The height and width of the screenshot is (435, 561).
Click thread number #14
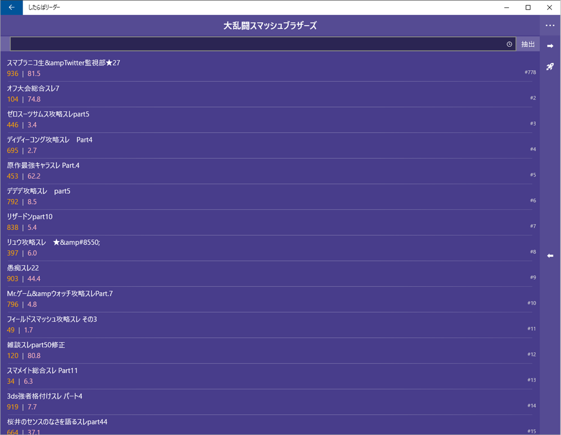coord(531,405)
